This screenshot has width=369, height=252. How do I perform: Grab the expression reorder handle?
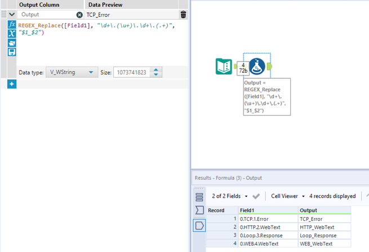click(4, 14)
